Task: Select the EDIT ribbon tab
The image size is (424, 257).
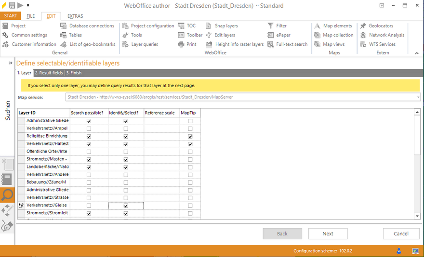Action: click(x=51, y=16)
